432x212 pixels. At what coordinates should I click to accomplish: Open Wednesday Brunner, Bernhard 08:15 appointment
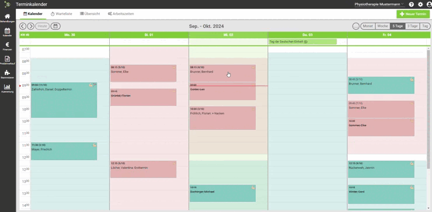[222, 73]
